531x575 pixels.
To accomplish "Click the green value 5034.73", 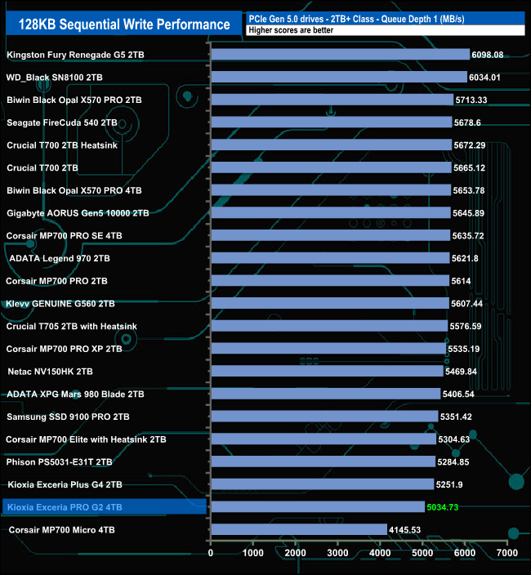I will [443, 507].
